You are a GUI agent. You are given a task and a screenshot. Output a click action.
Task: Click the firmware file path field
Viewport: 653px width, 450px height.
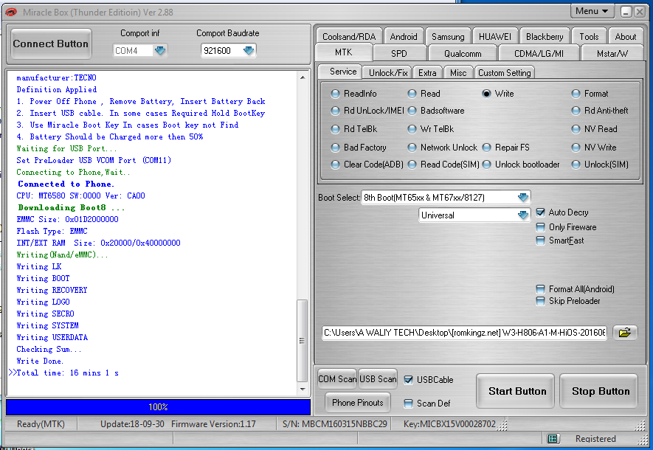point(464,333)
